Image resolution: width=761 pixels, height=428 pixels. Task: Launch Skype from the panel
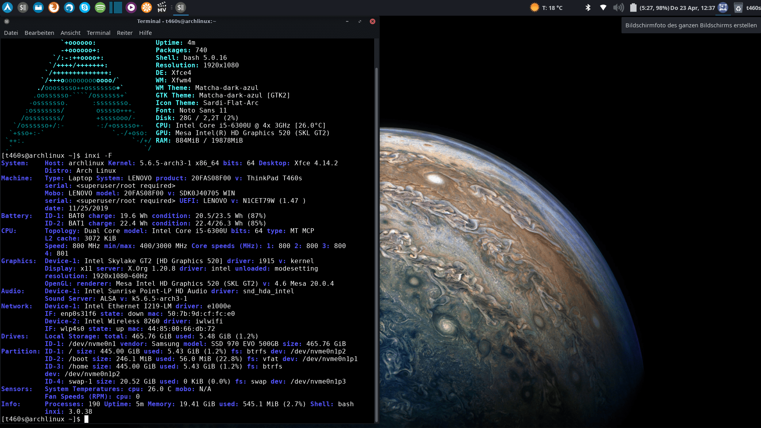pos(85,7)
